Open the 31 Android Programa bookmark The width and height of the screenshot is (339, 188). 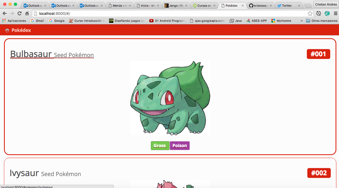pyautogui.click(x=167, y=21)
